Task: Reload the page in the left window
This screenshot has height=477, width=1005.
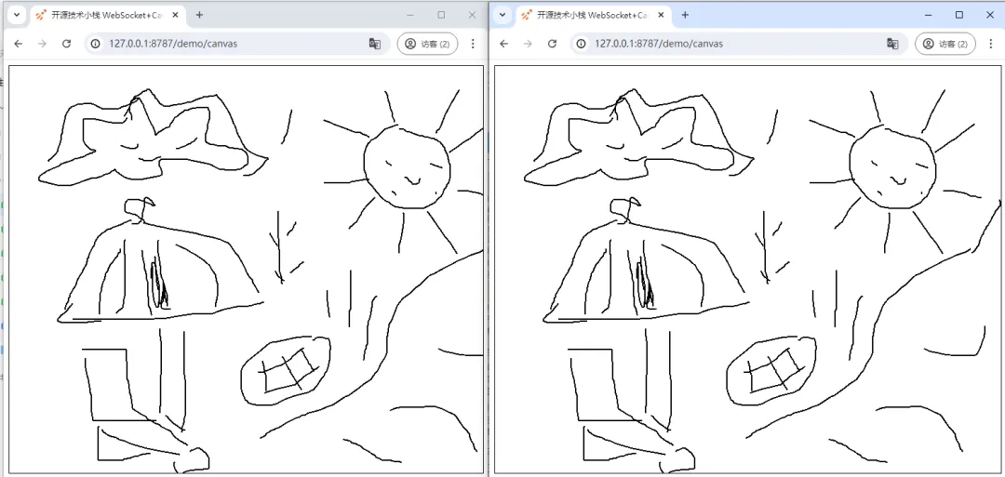Action: pos(66,44)
